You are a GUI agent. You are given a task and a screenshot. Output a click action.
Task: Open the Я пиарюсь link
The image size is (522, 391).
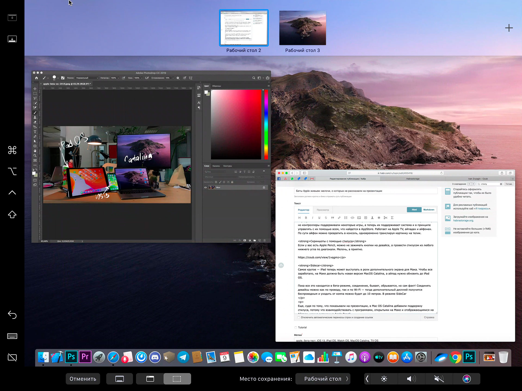482,209
